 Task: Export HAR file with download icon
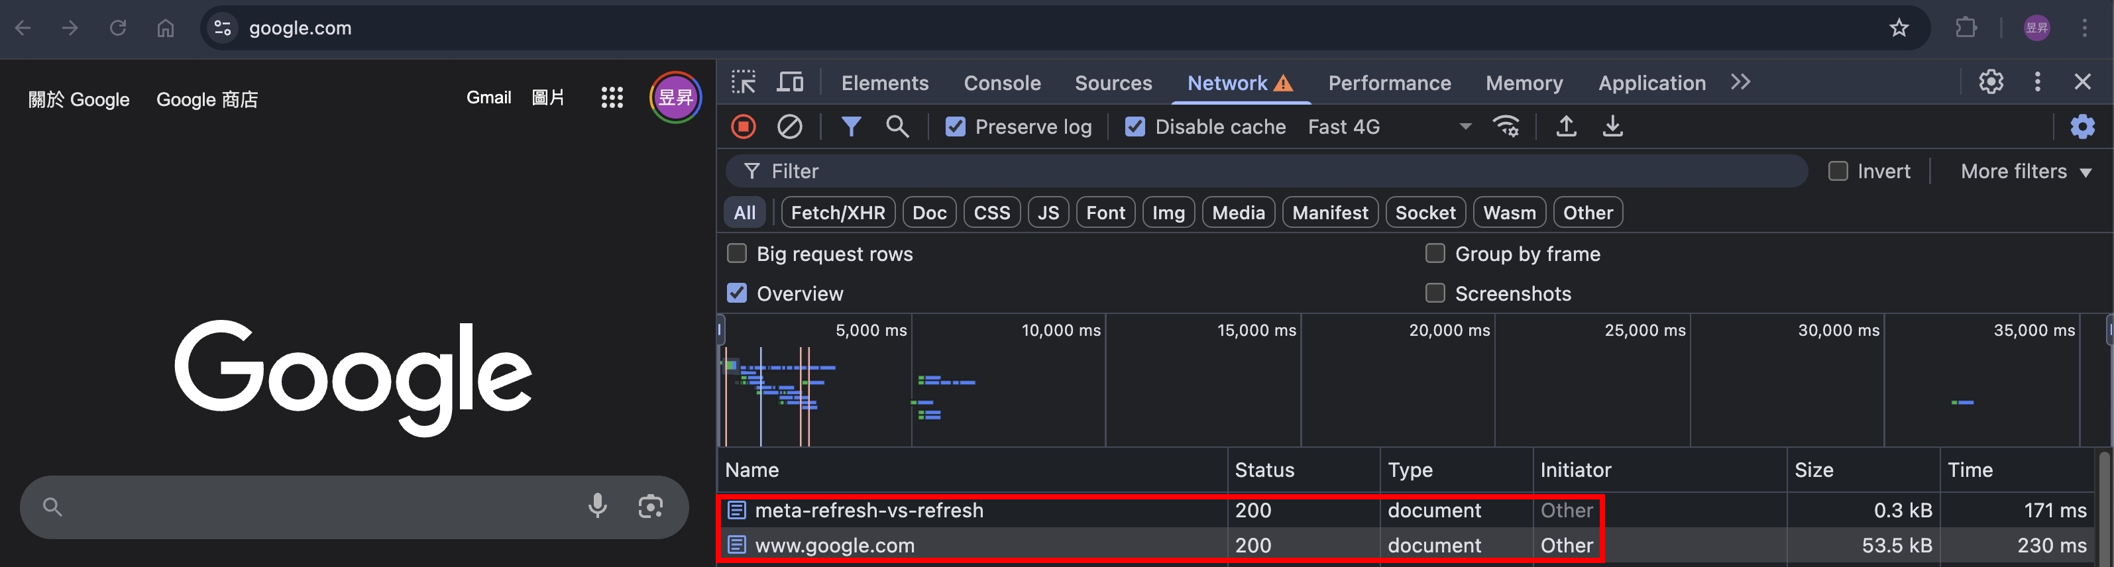tap(1612, 127)
